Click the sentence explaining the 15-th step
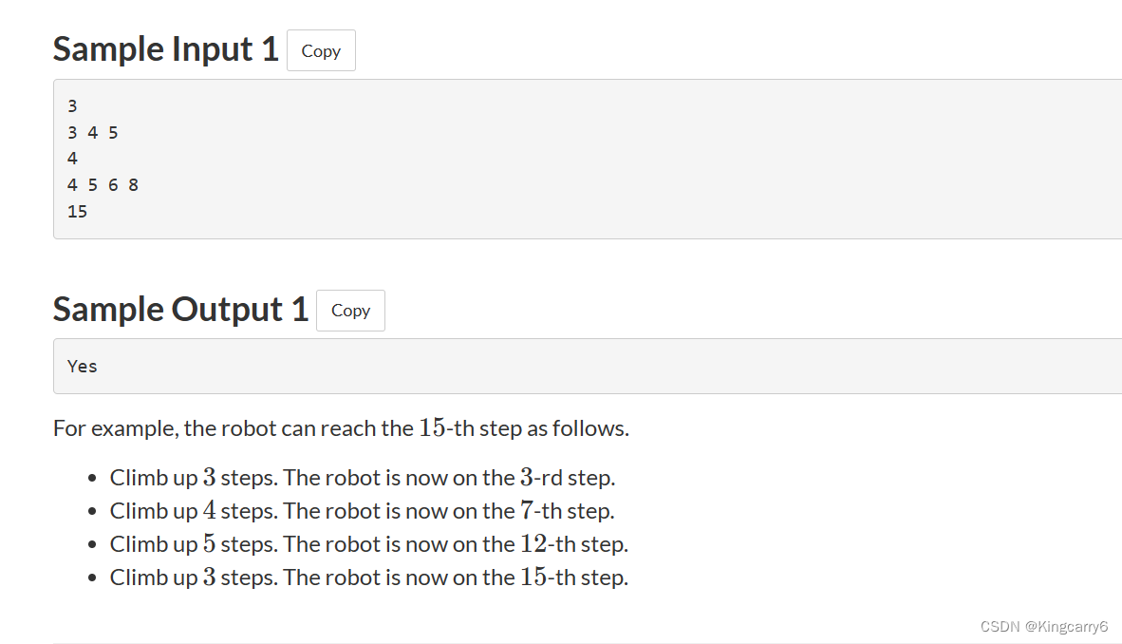Viewport: 1122px width, 644px height. tap(342, 428)
